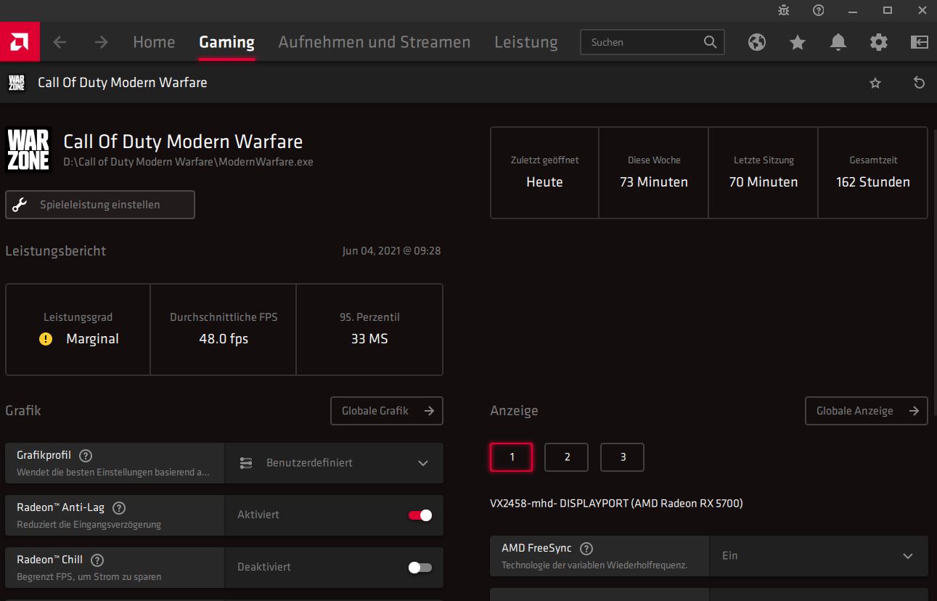The width and height of the screenshot is (937, 601).
Task: Click the AMD logo icon
Action: (x=20, y=42)
